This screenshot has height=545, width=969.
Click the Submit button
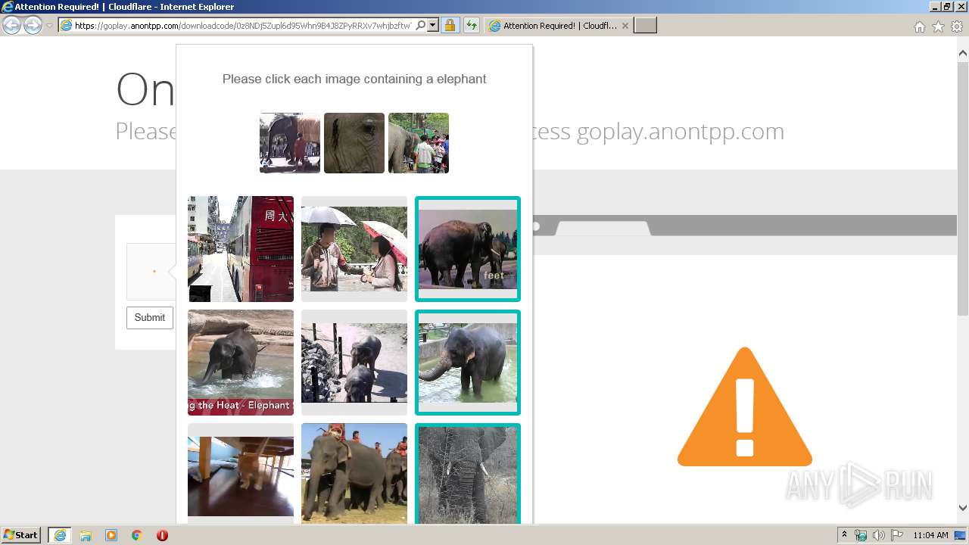pyautogui.click(x=150, y=318)
